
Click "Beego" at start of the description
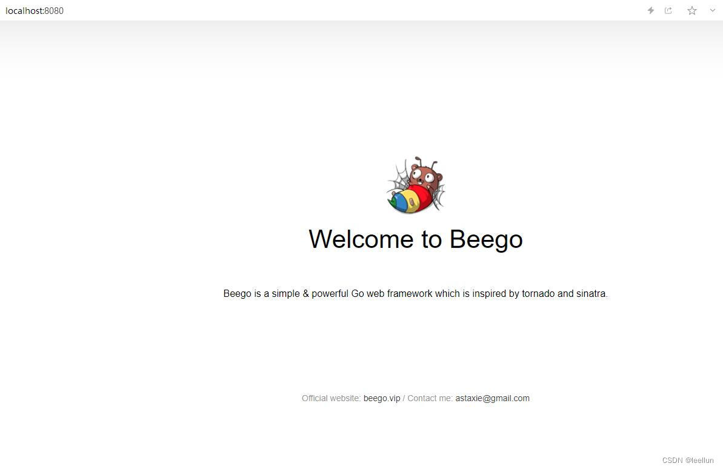pos(237,294)
